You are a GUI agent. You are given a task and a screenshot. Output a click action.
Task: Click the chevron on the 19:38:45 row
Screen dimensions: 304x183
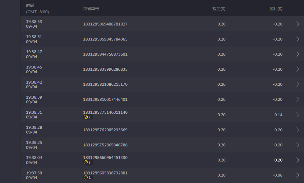point(298,69)
